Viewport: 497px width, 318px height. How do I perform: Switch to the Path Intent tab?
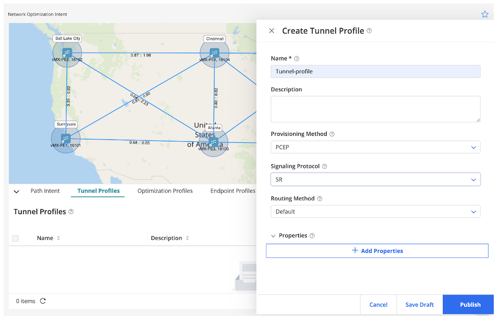pos(45,191)
